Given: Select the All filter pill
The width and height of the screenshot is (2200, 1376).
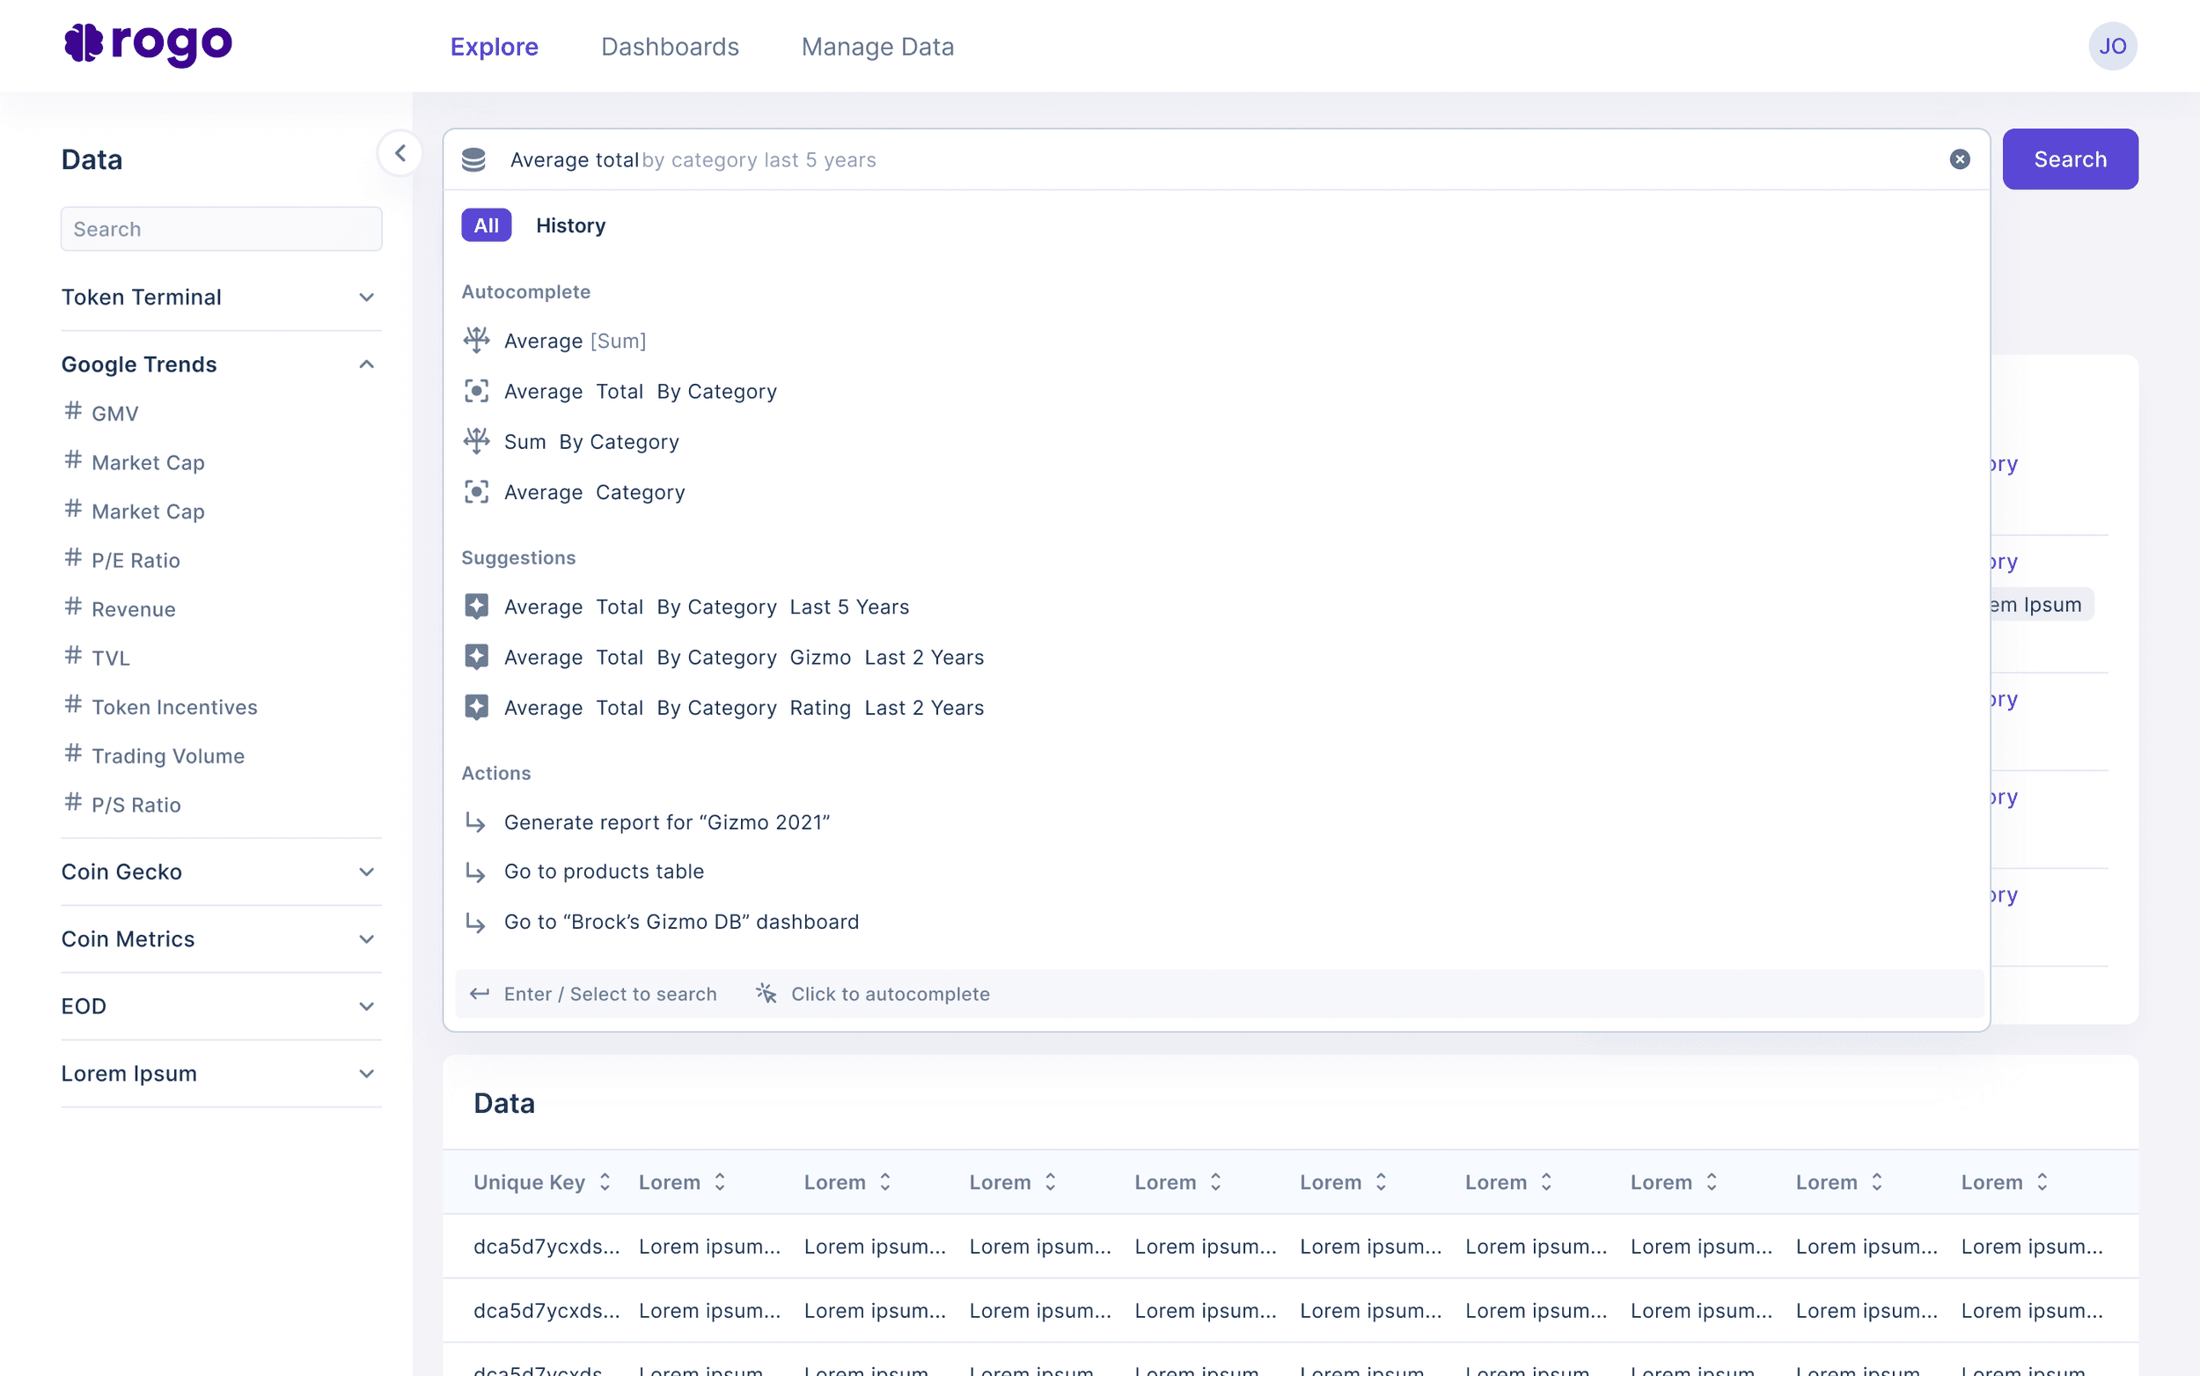Looking at the screenshot, I should (486, 224).
